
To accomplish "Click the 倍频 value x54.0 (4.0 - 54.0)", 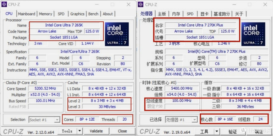I will [x=182, y=94].
